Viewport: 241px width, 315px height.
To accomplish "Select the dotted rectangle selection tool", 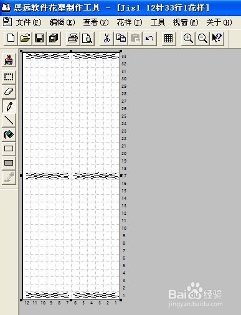I will (x=9, y=77).
